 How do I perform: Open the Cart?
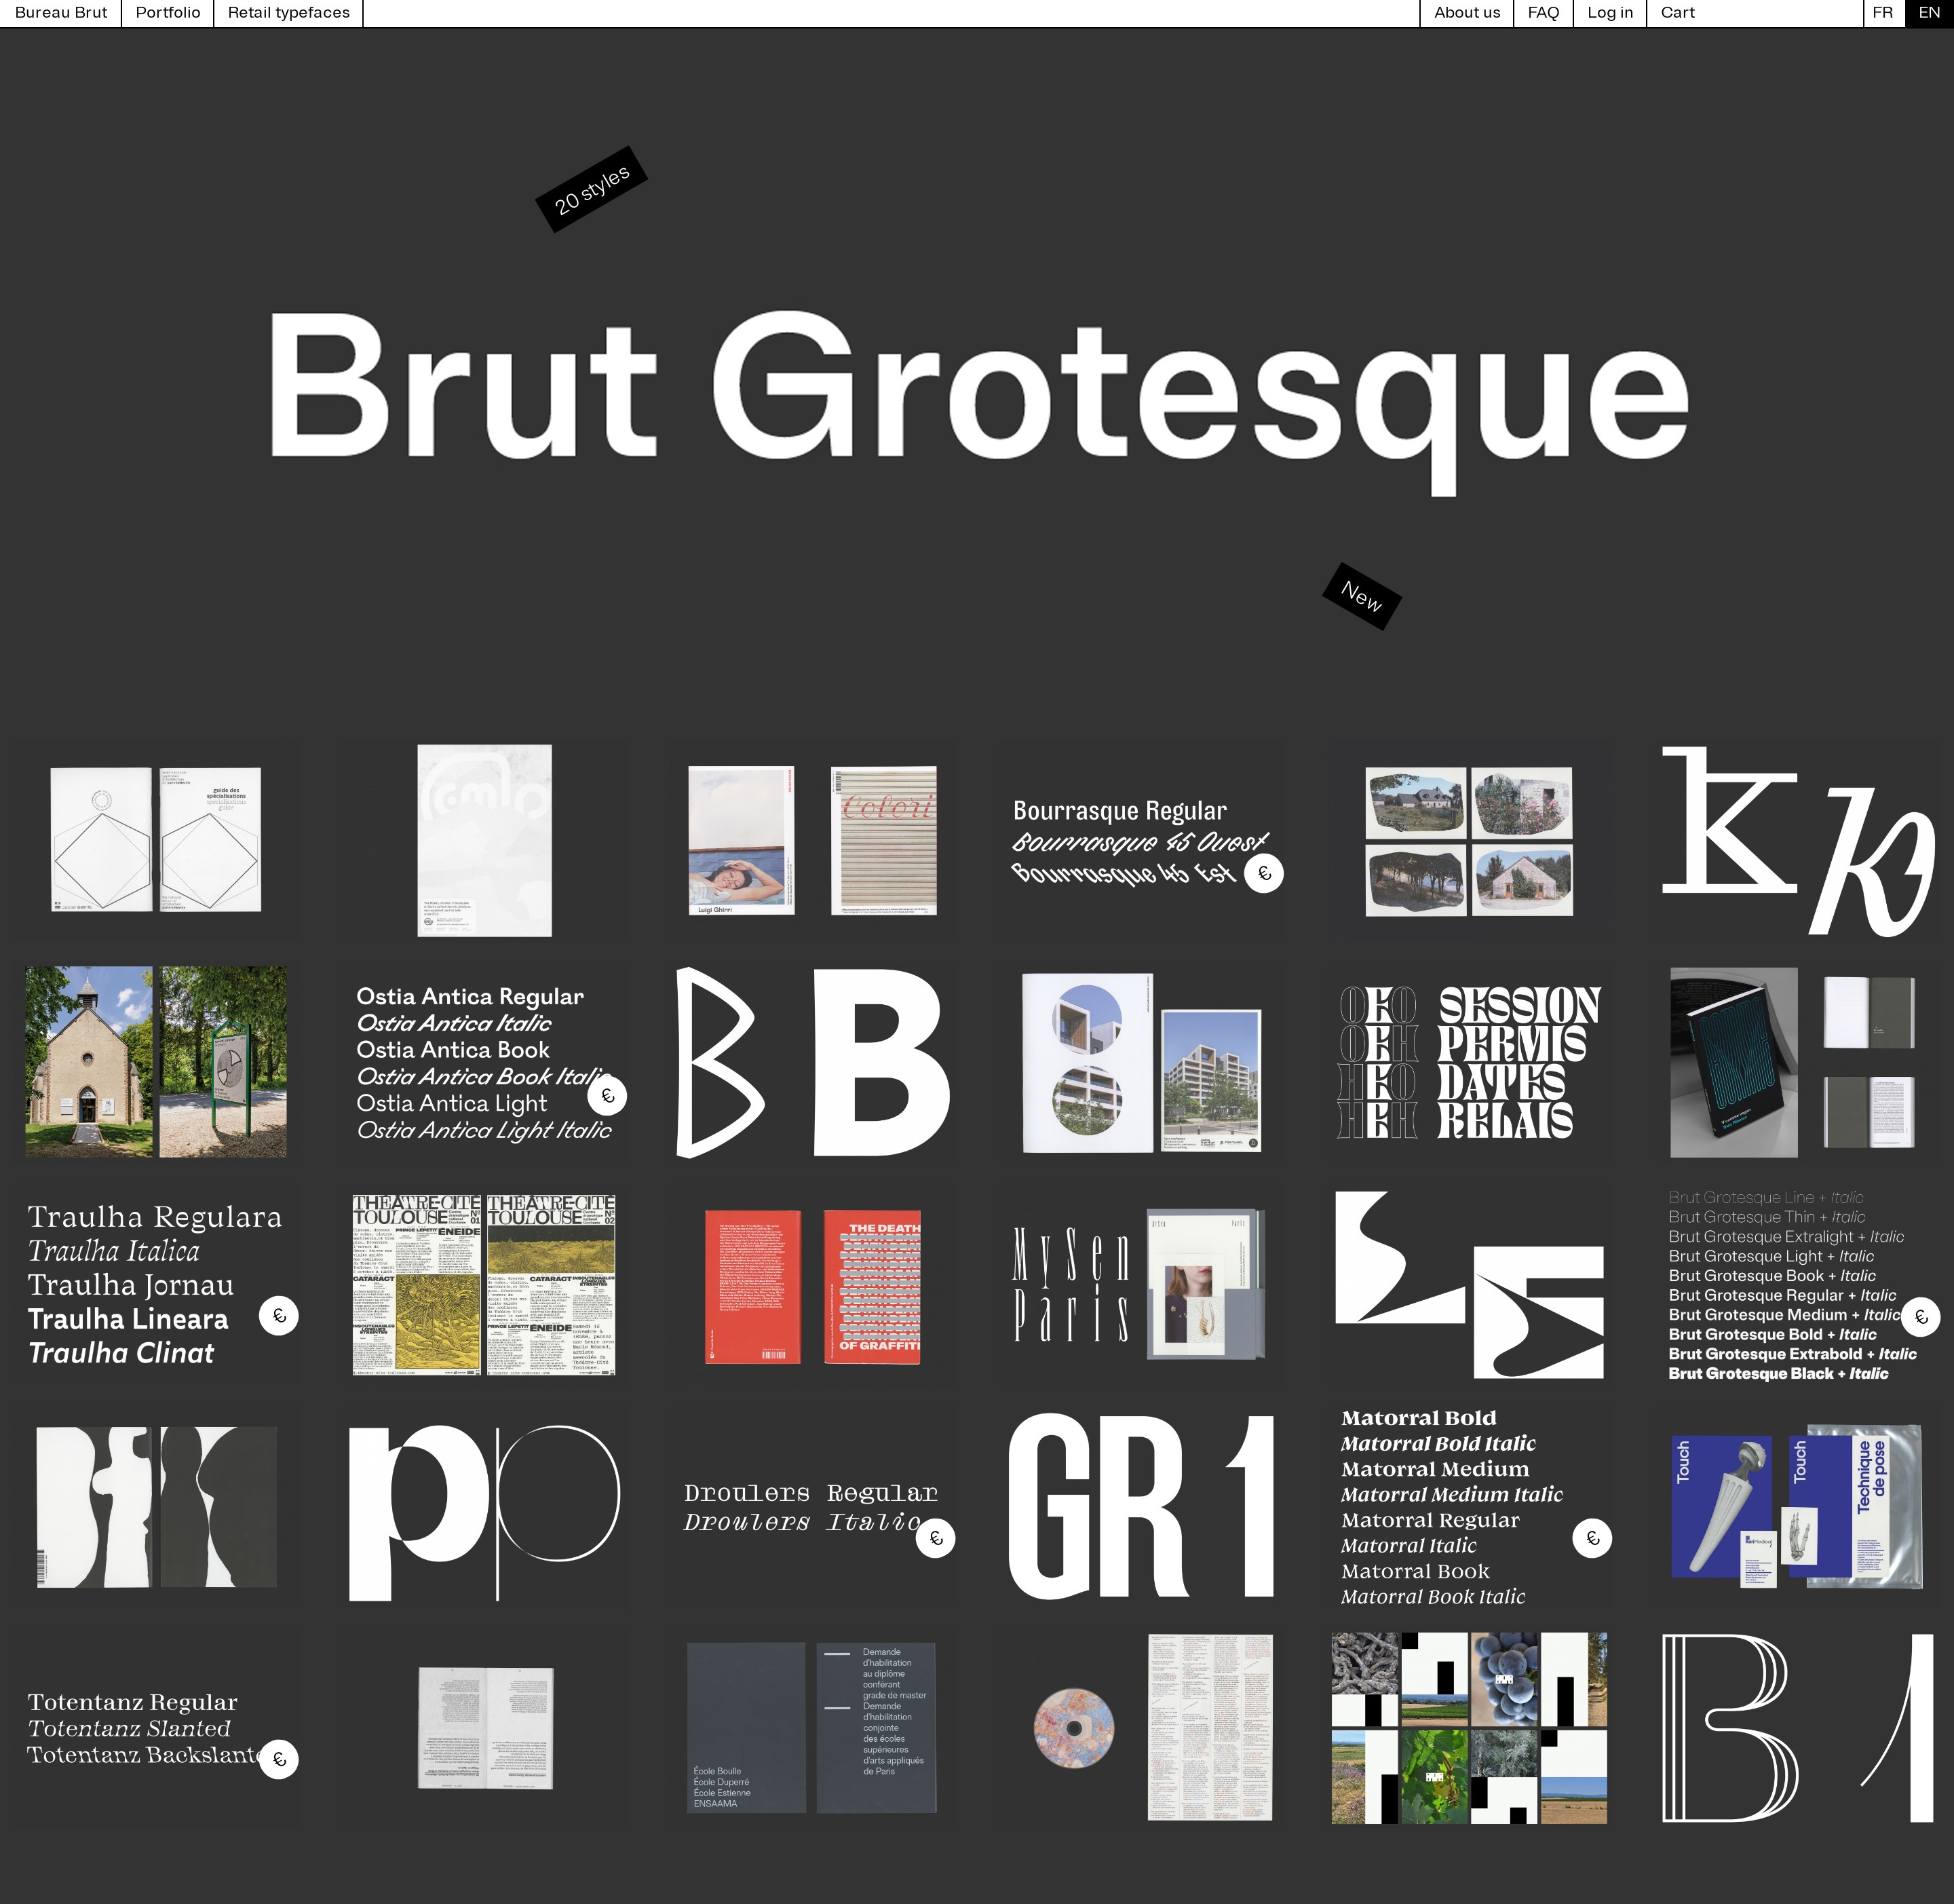pyautogui.click(x=1677, y=13)
